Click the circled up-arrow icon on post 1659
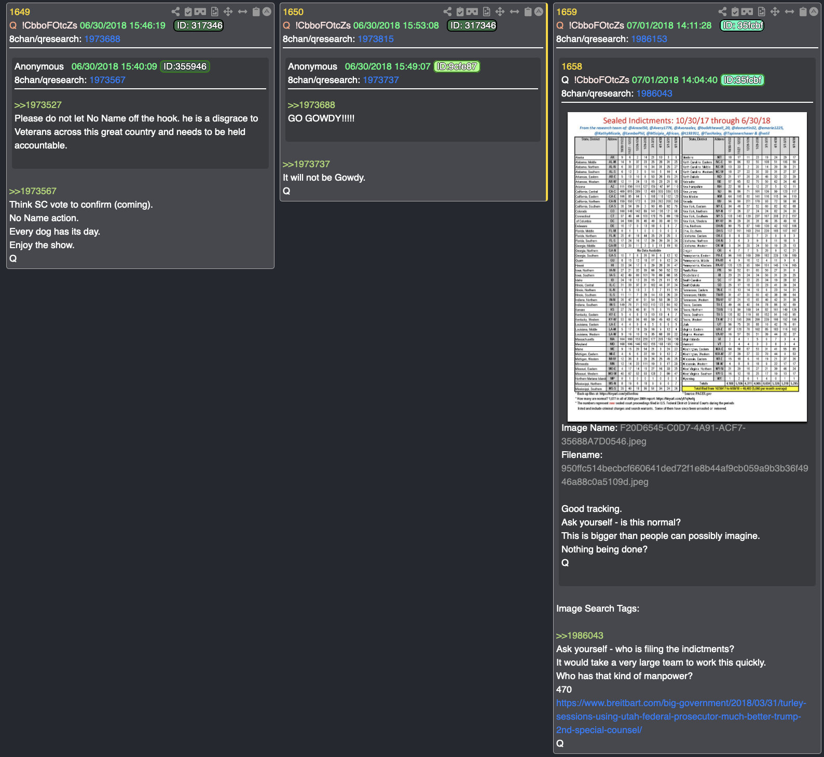Viewport: 824px width, 757px height. (x=814, y=11)
